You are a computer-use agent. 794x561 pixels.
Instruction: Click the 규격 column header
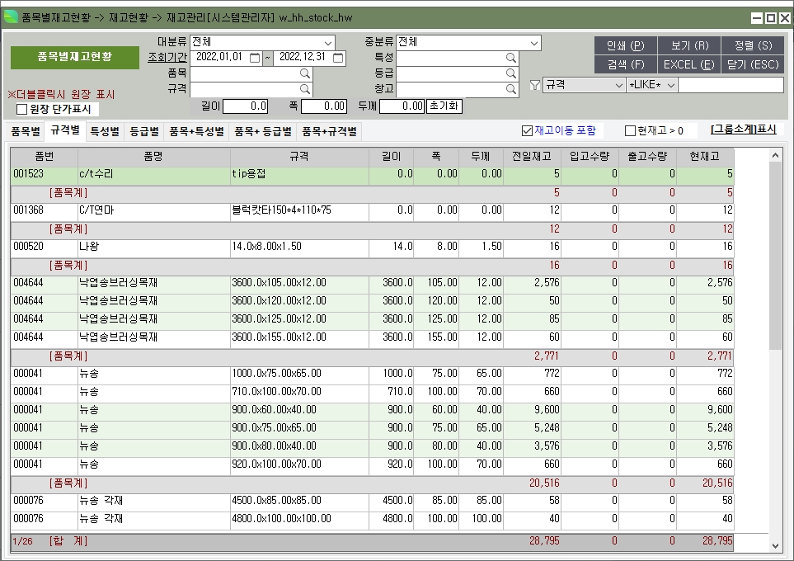pyautogui.click(x=299, y=157)
